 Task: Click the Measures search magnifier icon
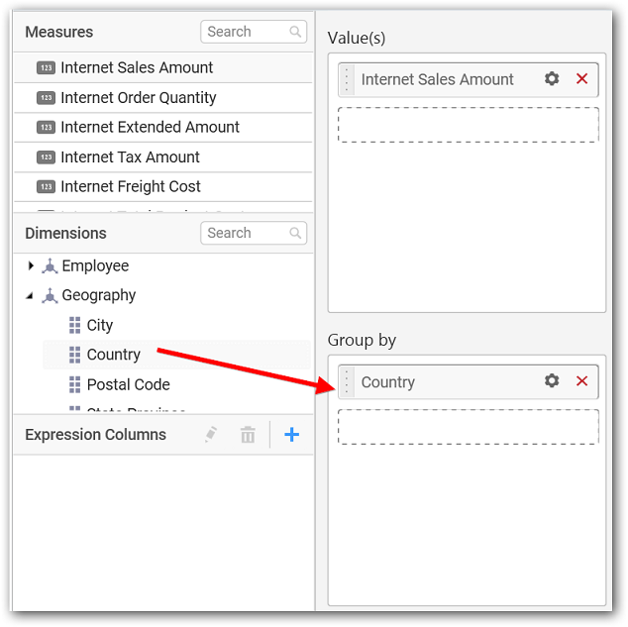pos(295,32)
